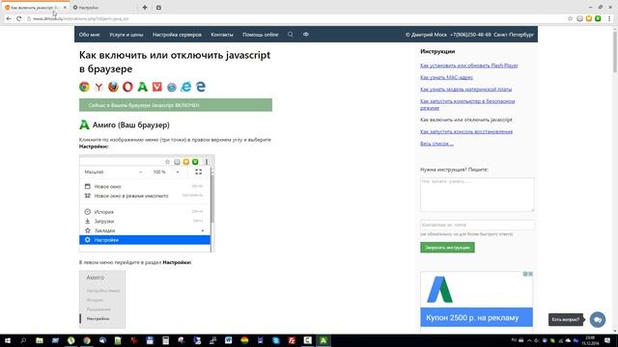Switch to Chrome on the taskbar
Screen dimensions: 618x347
(x=87, y=340)
